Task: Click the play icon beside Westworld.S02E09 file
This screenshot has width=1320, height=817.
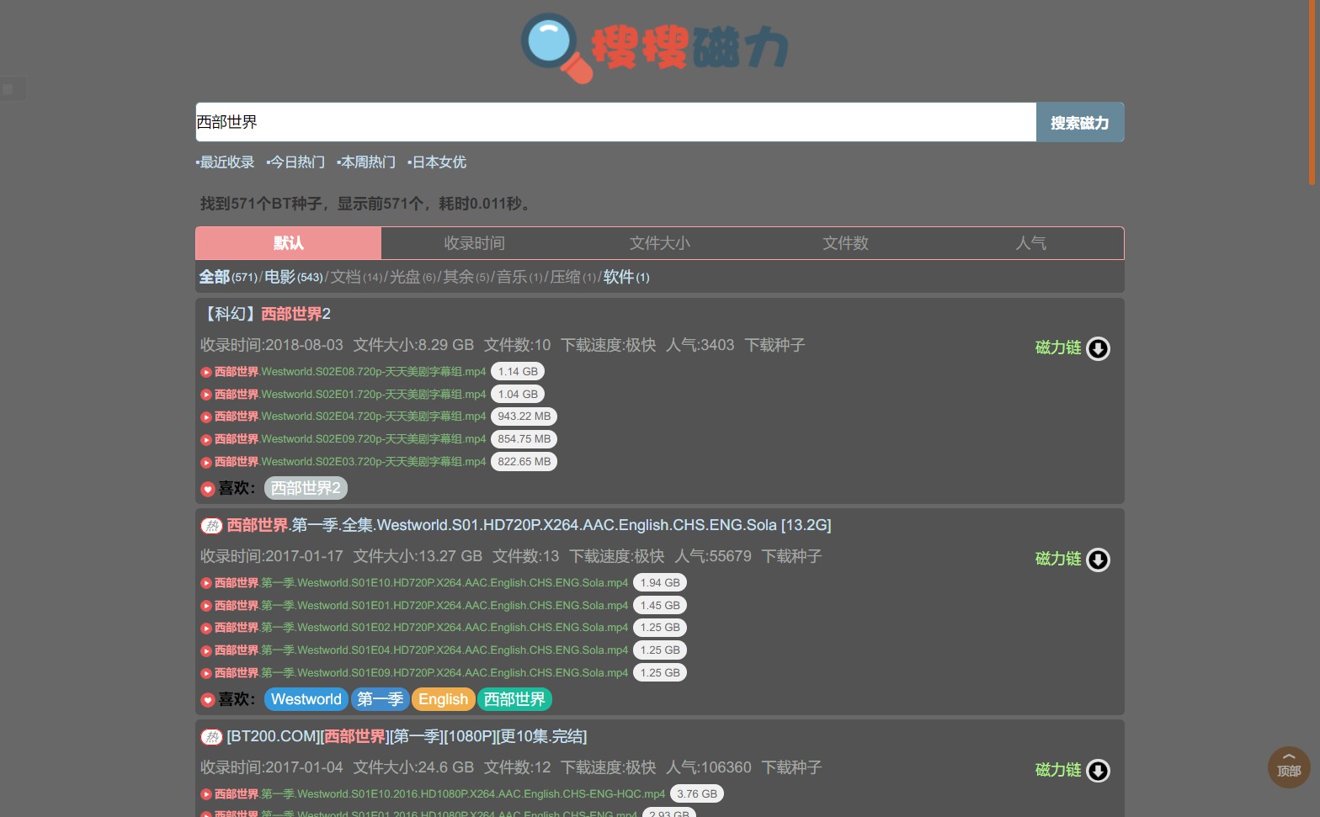Action: (x=206, y=440)
